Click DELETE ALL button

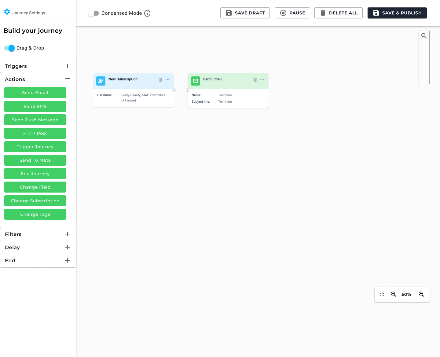point(339,13)
